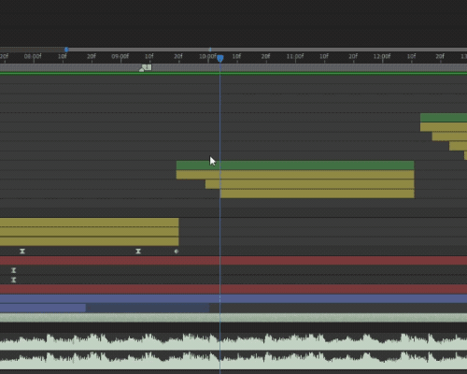The width and height of the screenshot is (467, 374).
Task: Select the second staggered yellow bar near 12:20f
Action: [449, 137]
